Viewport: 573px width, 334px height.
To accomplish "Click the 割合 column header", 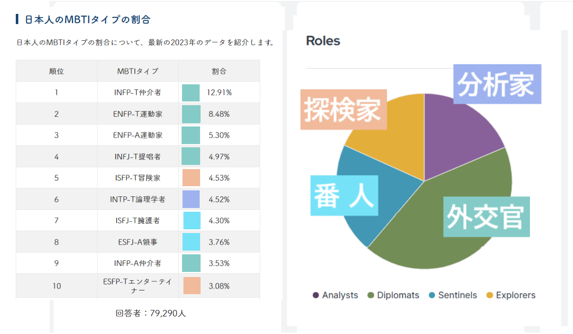I will 219,71.
